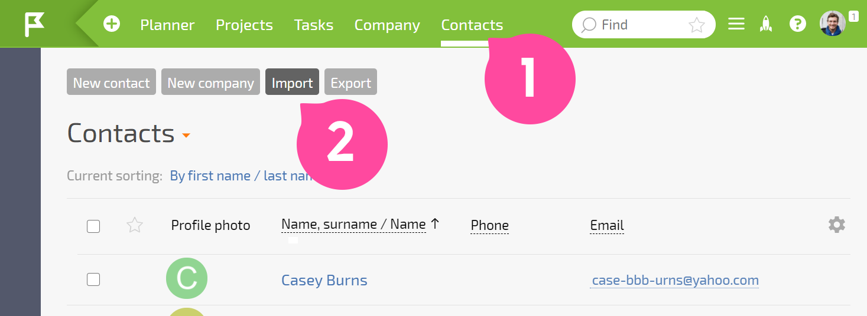Click the Planfix flag logo

pos(34,25)
